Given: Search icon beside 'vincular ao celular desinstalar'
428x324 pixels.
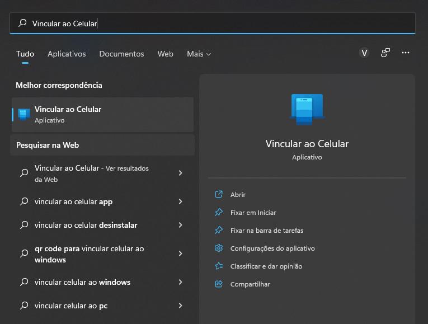Looking at the screenshot, I should click(x=24, y=225).
